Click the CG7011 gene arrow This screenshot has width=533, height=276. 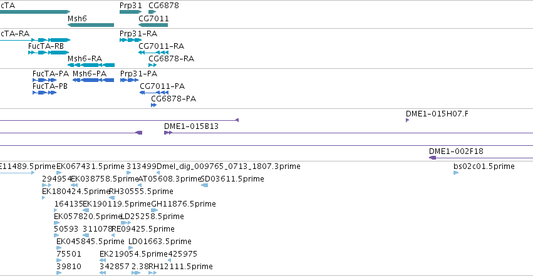click(153, 25)
